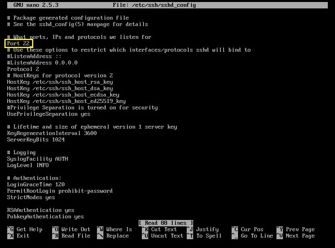Click the 'File: /etc/ssh/sshd_config' header text

click(154, 5)
